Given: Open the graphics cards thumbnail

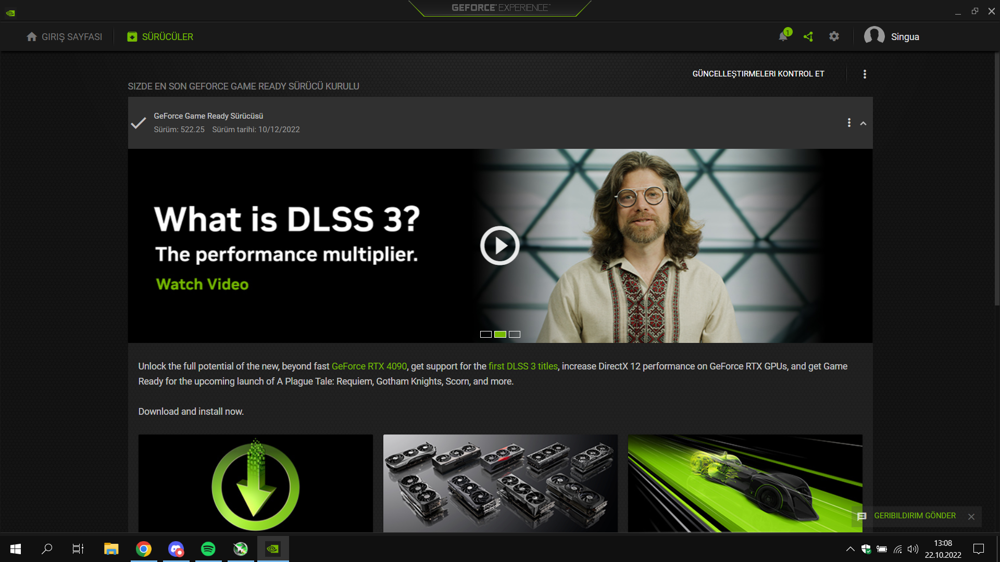Looking at the screenshot, I should click(x=500, y=483).
